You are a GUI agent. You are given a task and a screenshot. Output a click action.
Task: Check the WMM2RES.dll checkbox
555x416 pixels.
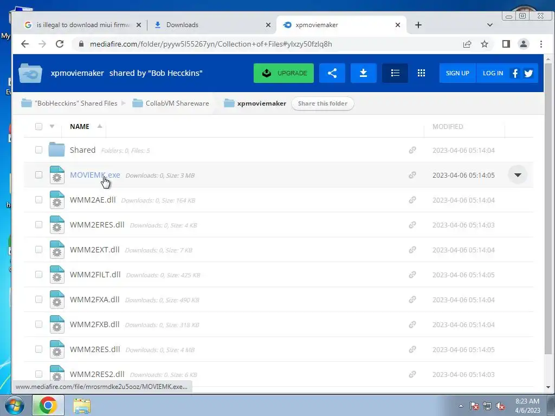point(38,349)
